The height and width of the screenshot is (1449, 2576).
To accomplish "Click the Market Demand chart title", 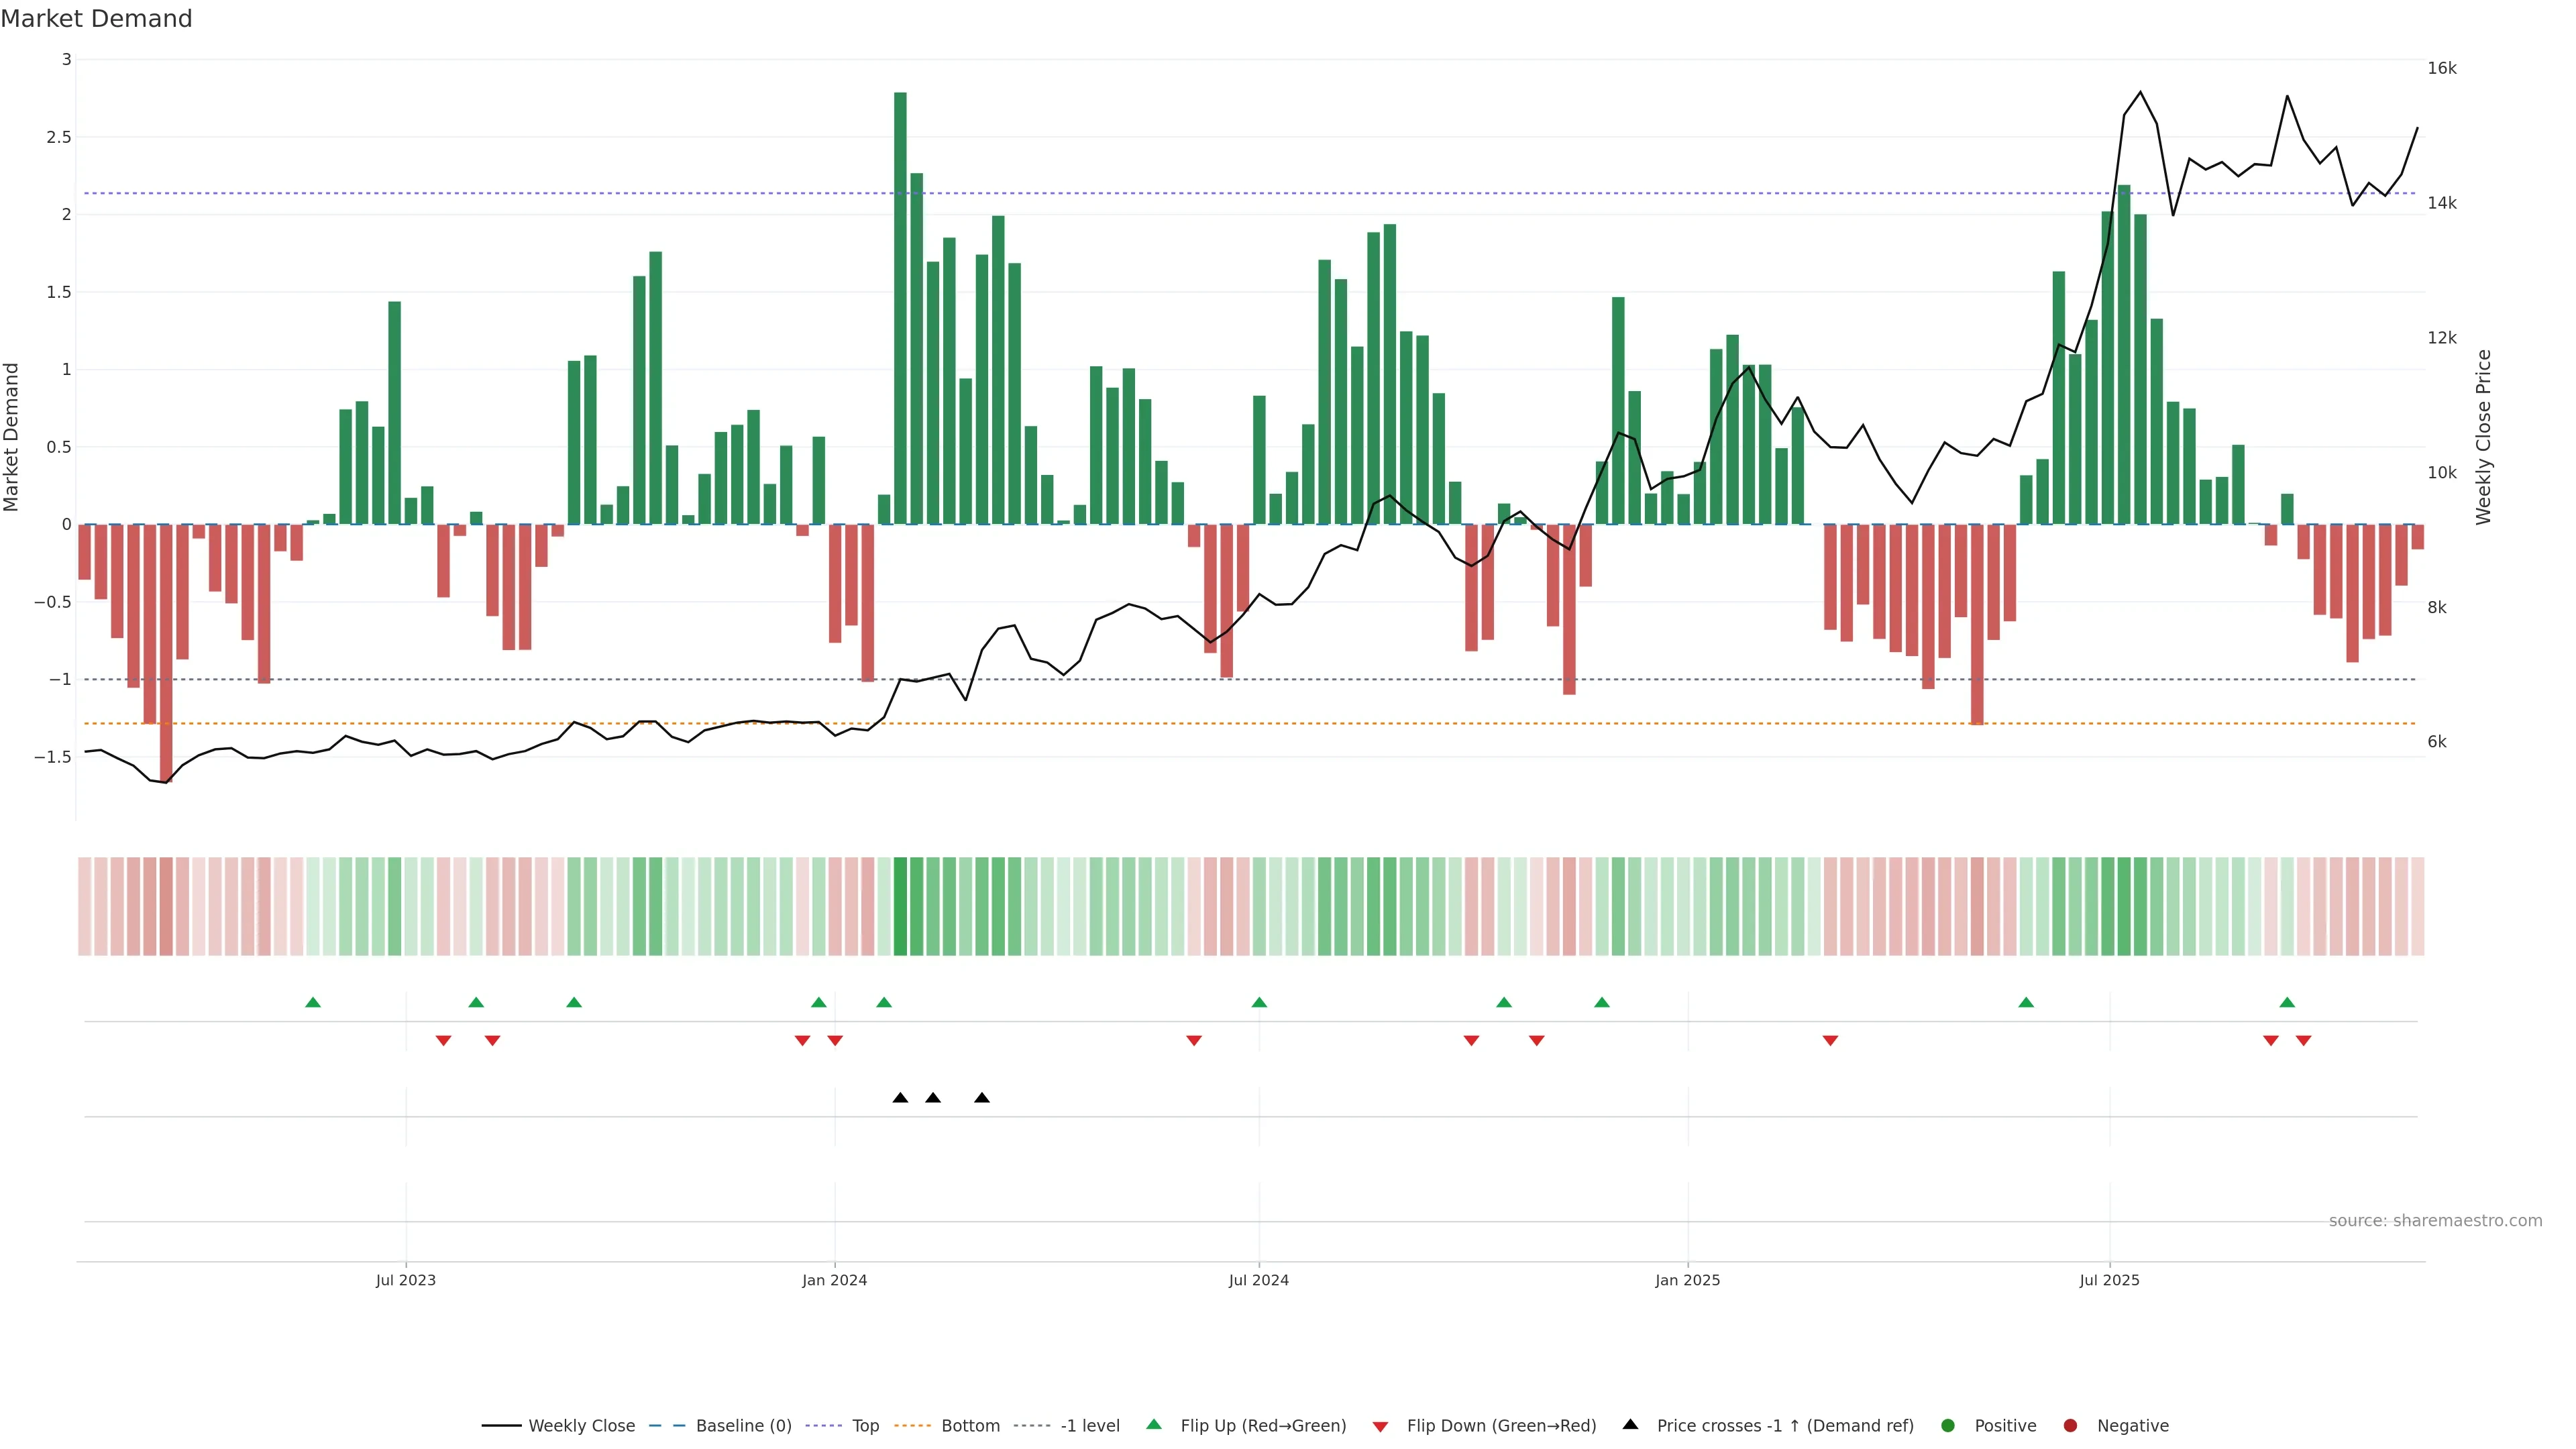I will (96, 19).
